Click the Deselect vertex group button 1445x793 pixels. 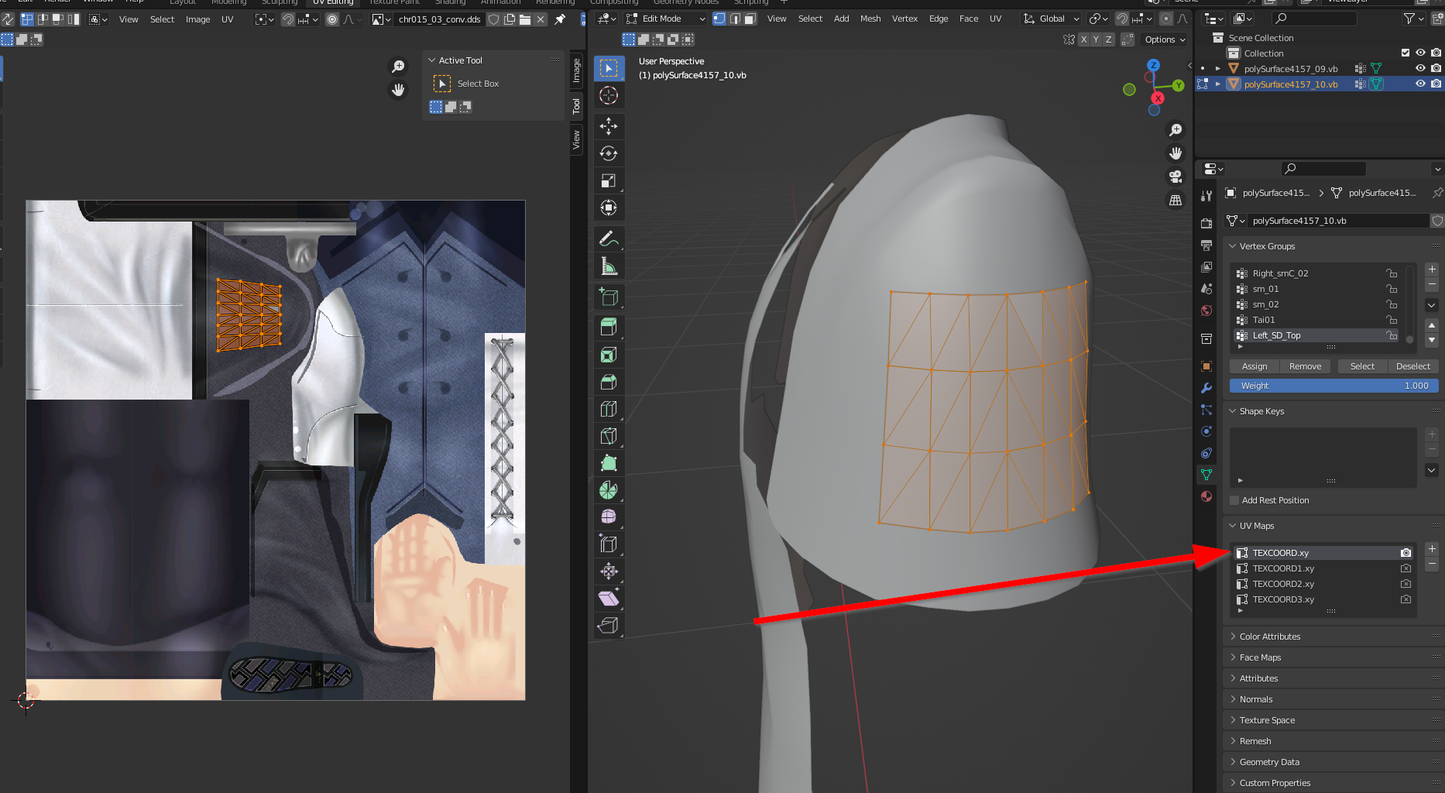[1412, 366]
